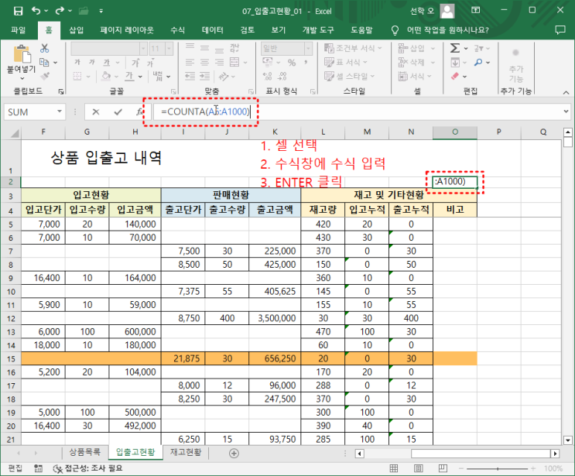Image resolution: width=575 pixels, height=476 pixels.
Task: Open the 삽입 ribbon tab
Action: (77, 30)
